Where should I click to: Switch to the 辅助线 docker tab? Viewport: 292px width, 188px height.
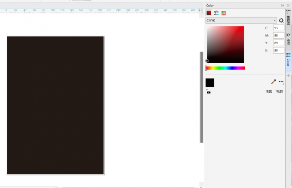[x=288, y=18]
